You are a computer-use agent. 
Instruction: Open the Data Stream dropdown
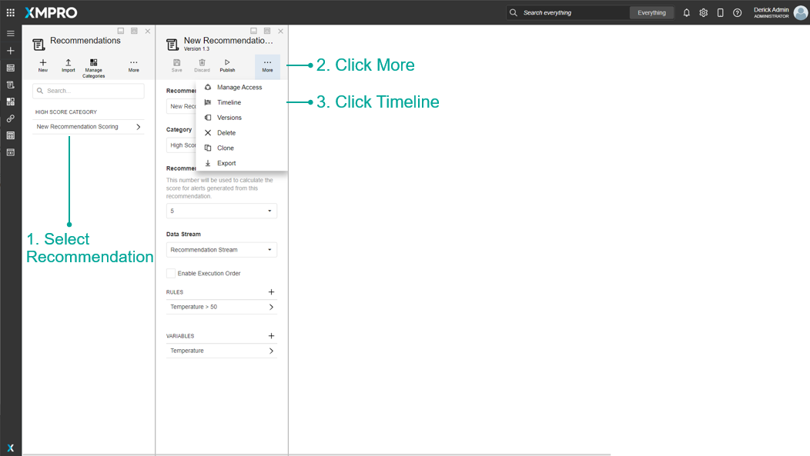221,249
